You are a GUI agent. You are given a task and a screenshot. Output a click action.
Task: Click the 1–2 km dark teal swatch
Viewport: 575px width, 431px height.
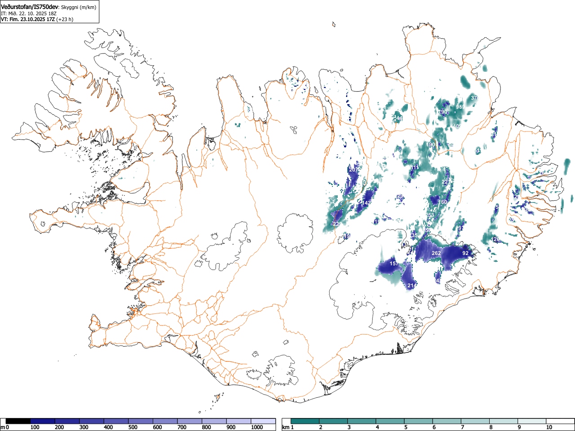[x=305, y=421]
